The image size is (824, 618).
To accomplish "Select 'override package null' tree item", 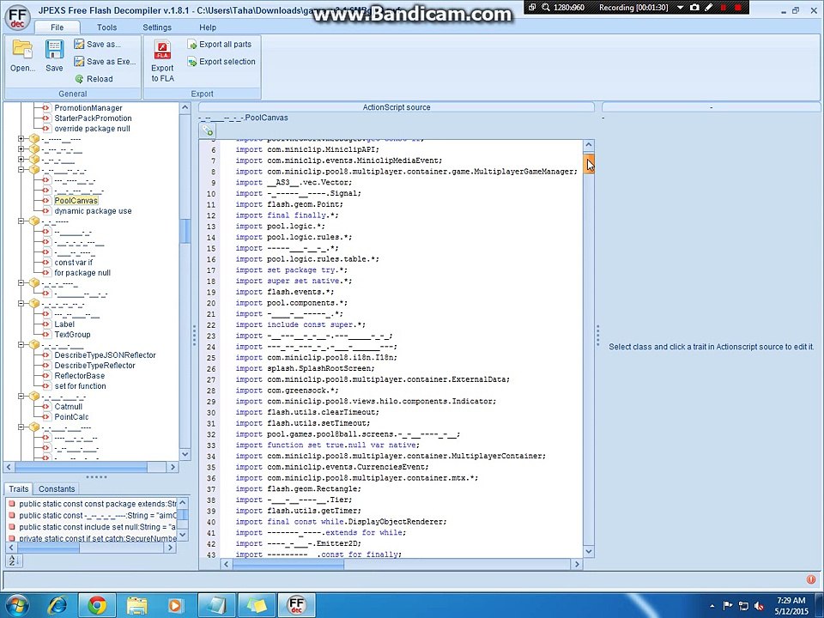I will (x=92, y=129).
